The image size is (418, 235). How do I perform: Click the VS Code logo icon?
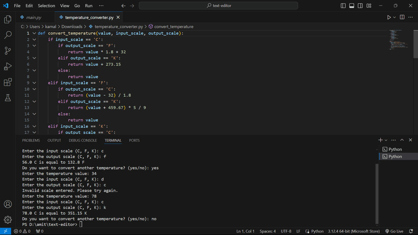click(x=6, y=6)
